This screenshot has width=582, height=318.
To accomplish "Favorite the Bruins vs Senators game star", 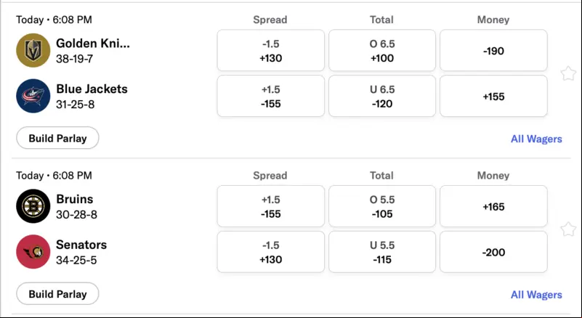I will pos(568,229).
